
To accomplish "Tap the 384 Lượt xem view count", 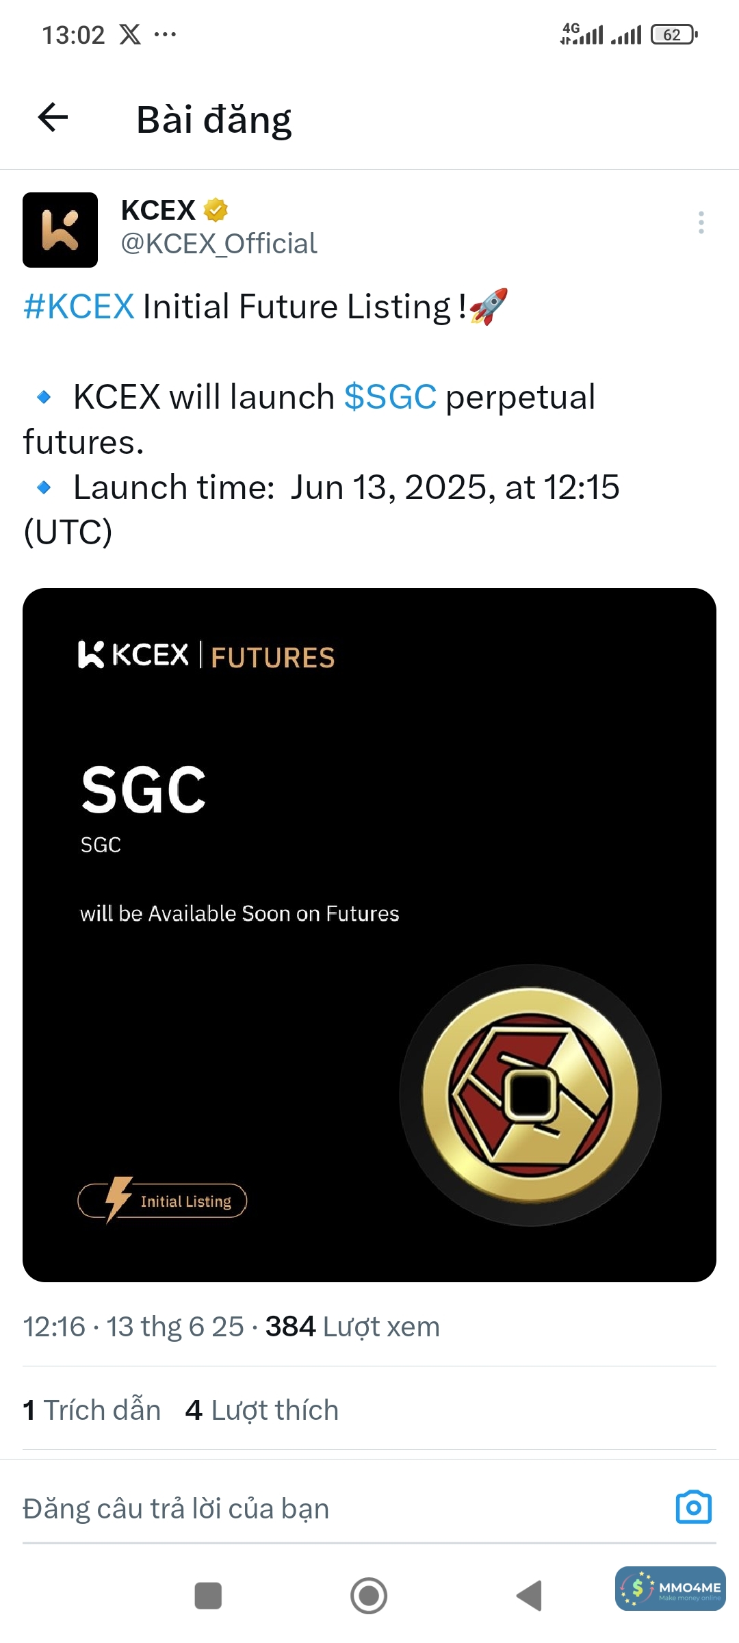I will 352,1327.
